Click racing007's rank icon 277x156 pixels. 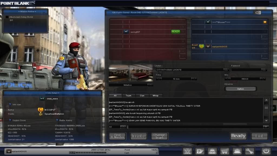point(126,32)
